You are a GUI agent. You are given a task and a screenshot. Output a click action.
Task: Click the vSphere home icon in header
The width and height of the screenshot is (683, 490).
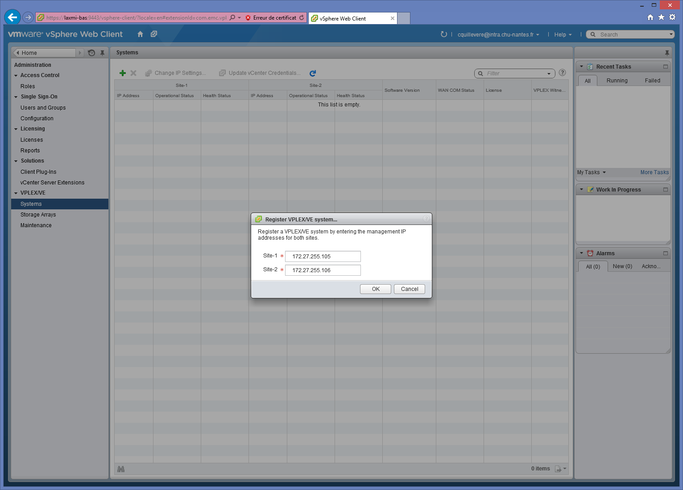[x=140, y=34]
